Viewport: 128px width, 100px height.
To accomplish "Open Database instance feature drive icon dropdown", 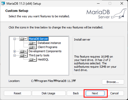I will point(33,43).
